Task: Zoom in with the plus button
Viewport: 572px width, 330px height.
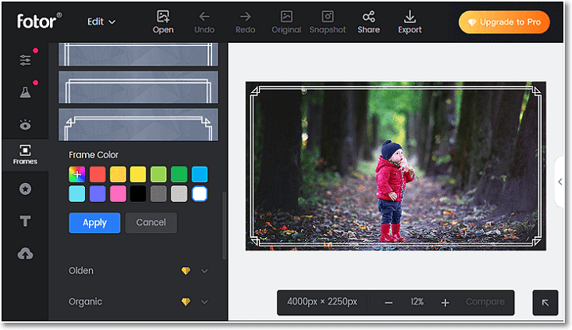Action: [445, 302]
